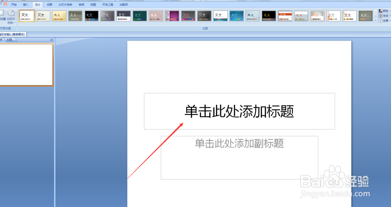391x207 pixels.
Task: Apply the gray theme with diagonal light streaks
Action: pos(108,16)
